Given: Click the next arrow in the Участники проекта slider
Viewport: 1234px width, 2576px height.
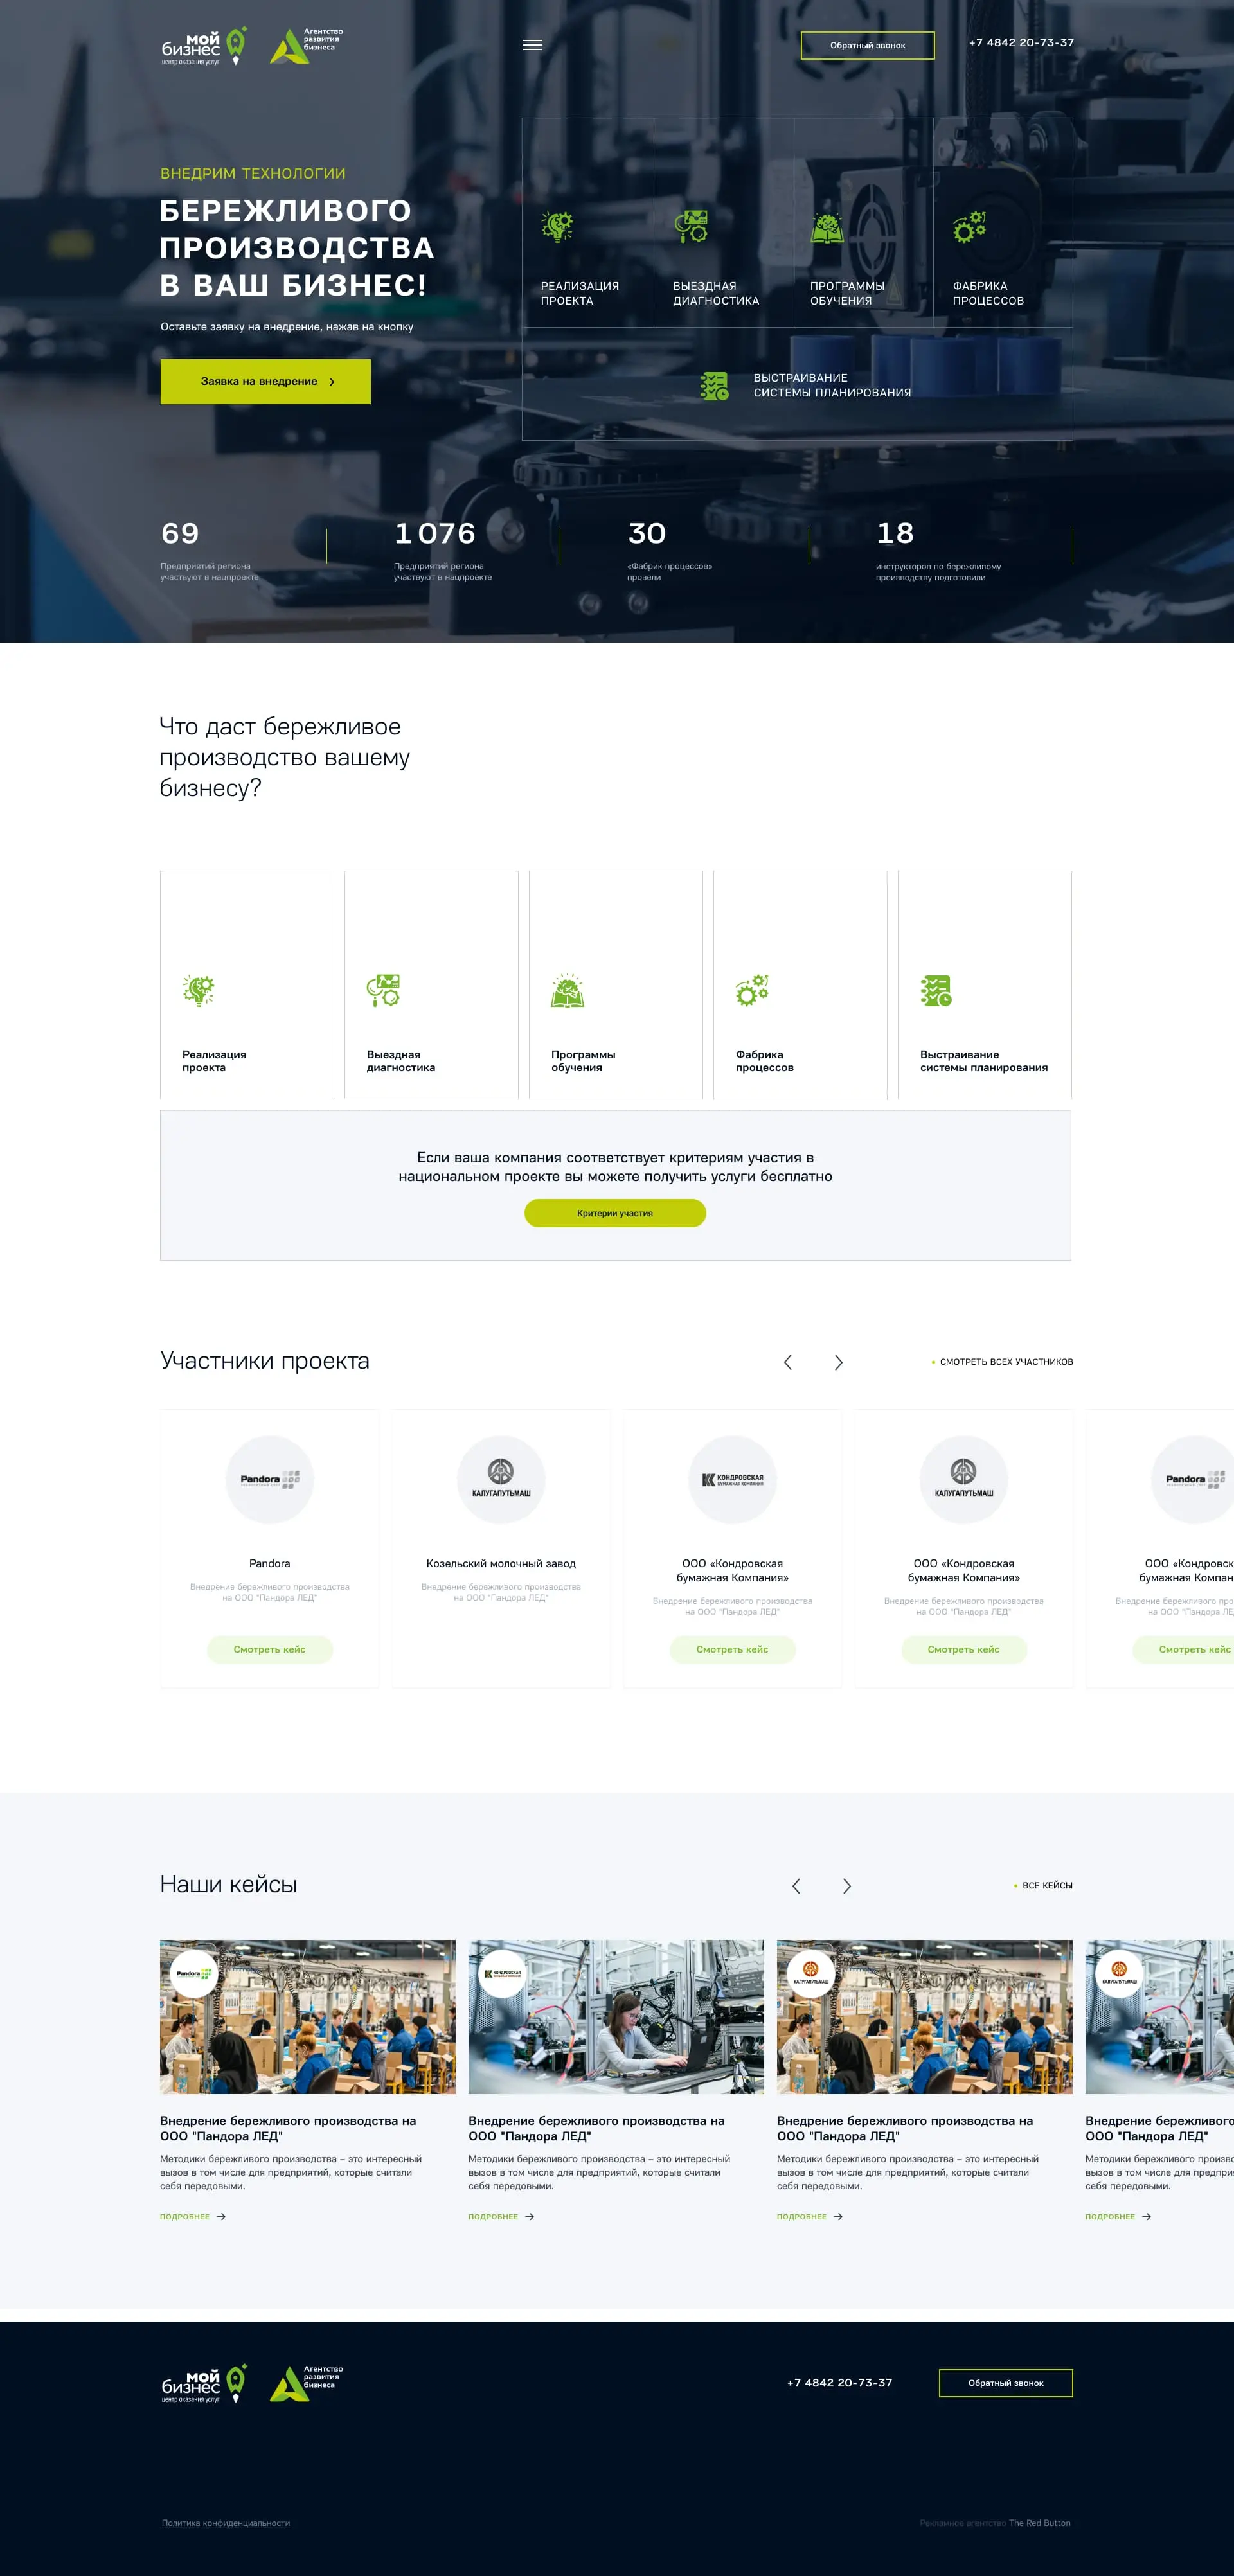Looking at the screenshot, I should click(838, 1362).
